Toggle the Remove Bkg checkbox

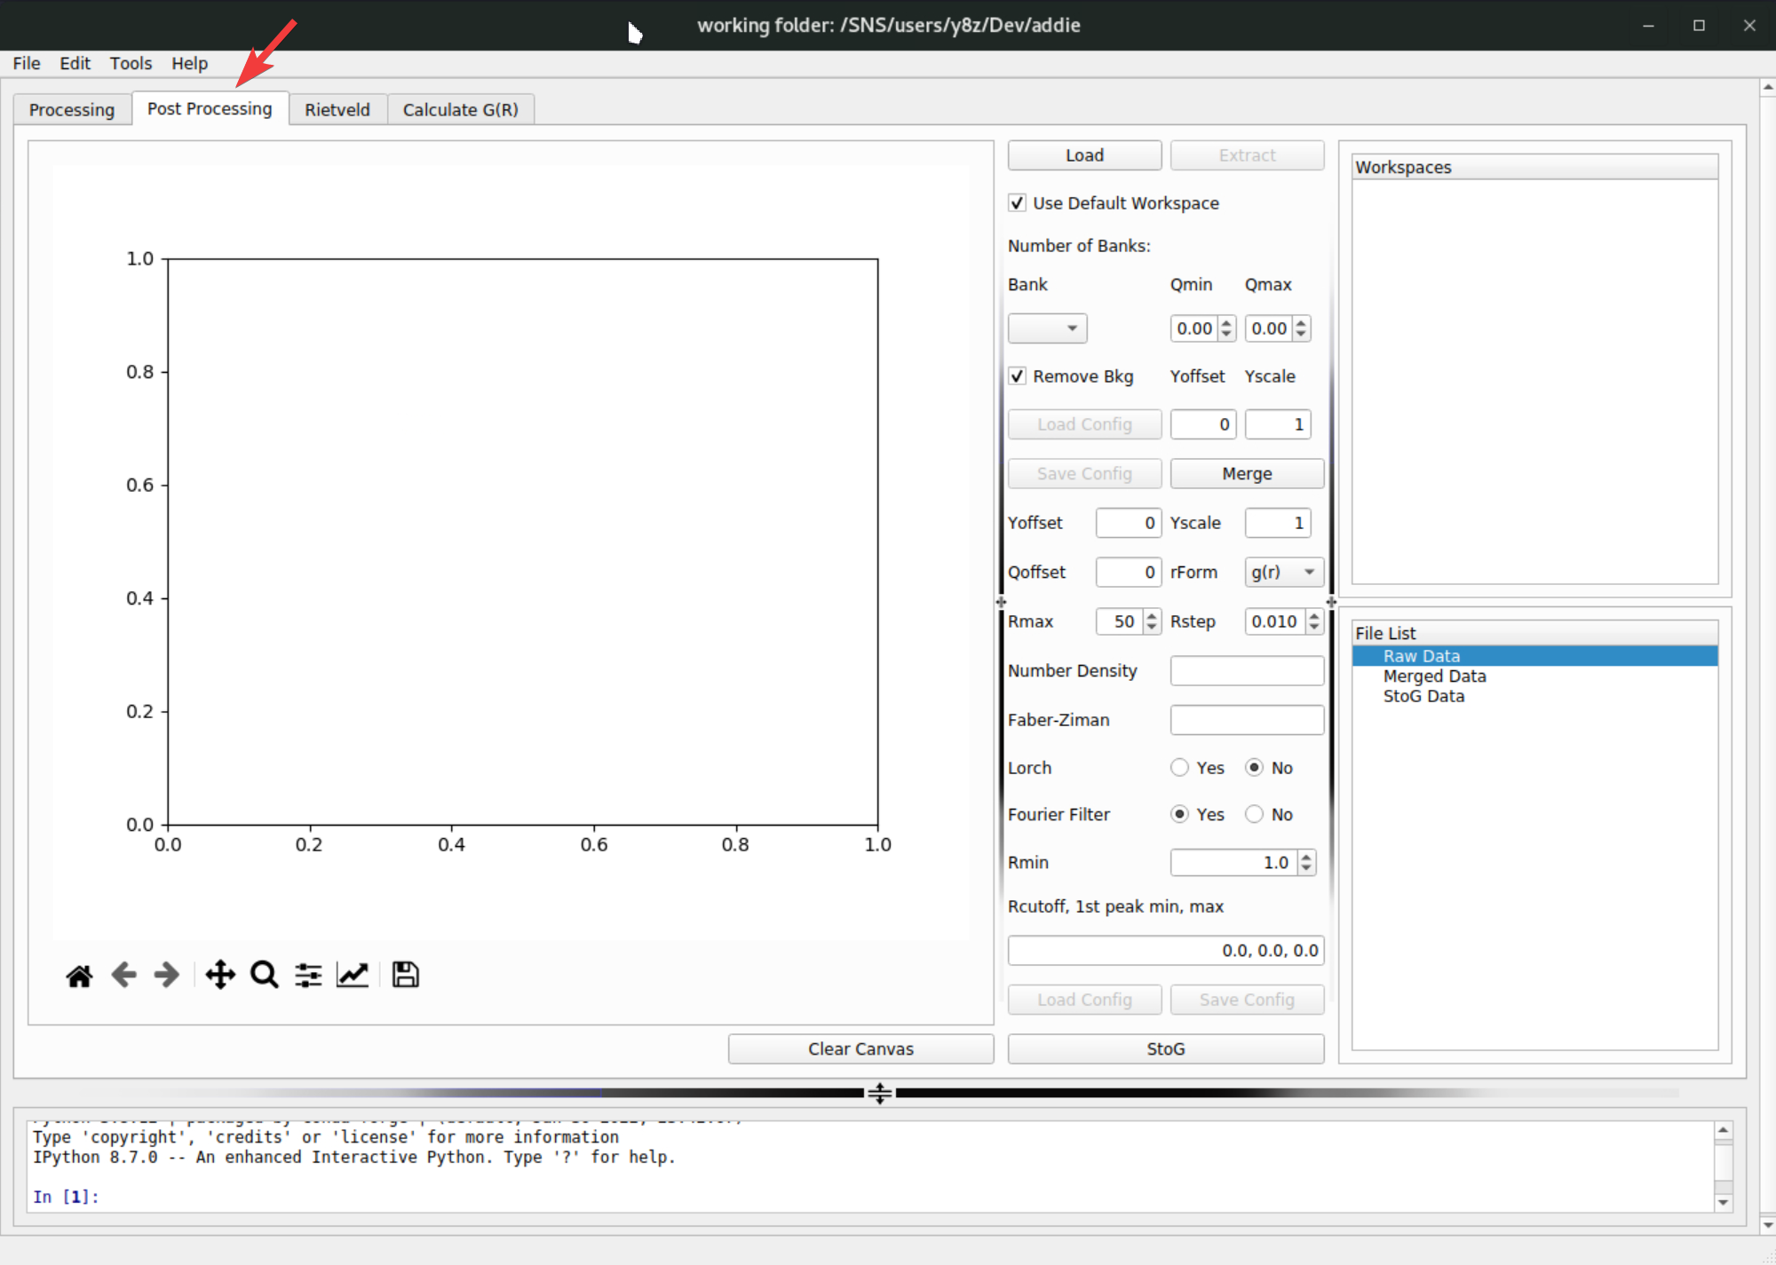tap(1018, 376)
